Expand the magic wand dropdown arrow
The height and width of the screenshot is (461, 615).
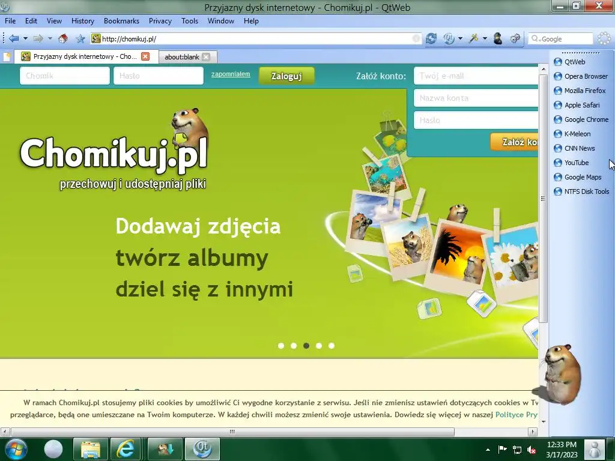tap(485, 38)
